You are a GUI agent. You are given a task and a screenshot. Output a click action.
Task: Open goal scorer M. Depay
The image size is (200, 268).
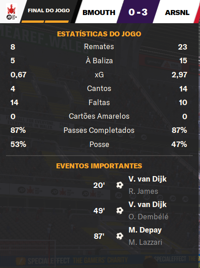click(x=145, y=230)
